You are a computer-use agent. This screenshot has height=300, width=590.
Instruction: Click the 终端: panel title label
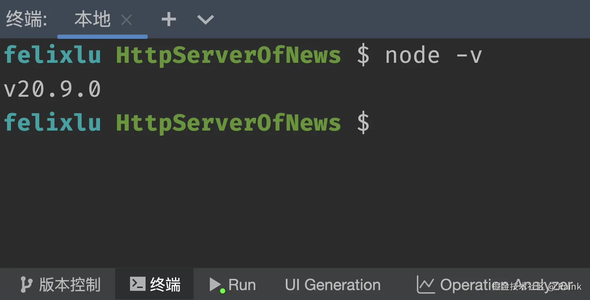(x=26, y=19)
